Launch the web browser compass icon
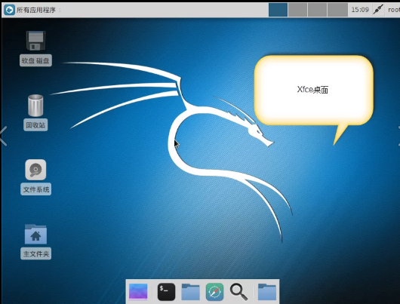Image resolution: width=400 pixels, height=304 pixels. (x=215, y=292)
